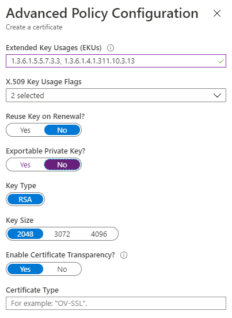
Task: Set Exportable Private Key to No
Action: point(62,165)
